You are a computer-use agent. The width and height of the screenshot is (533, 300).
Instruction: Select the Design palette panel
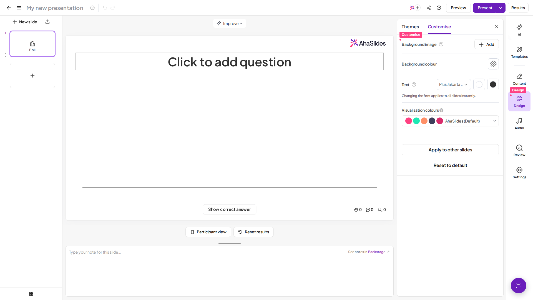tap(519, 101)
